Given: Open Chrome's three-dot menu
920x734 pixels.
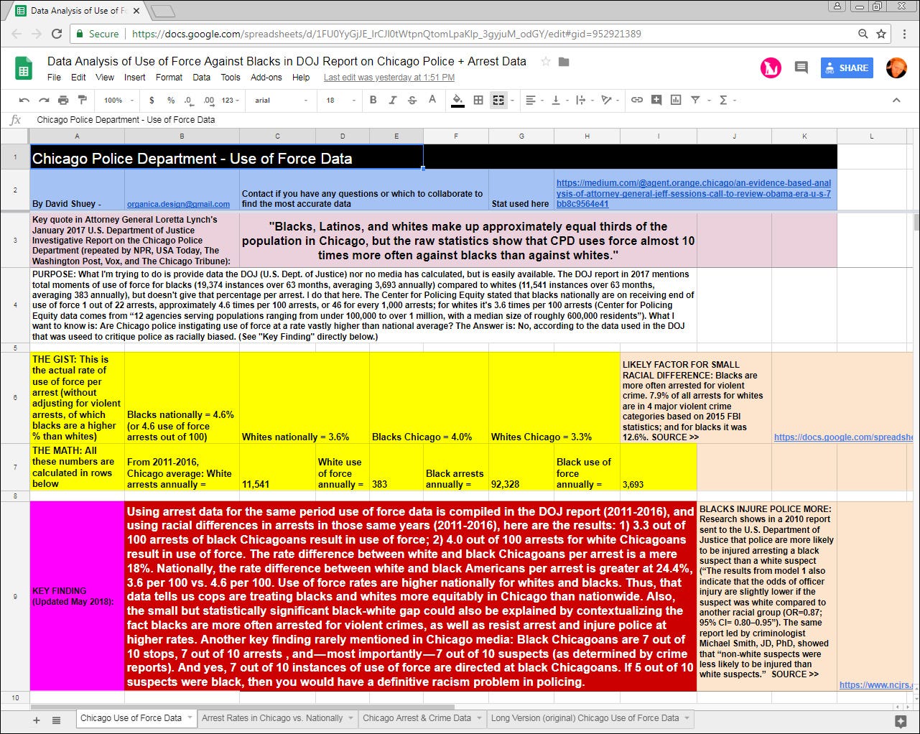Looking at the screenshot, I should [x=905, y=34].
